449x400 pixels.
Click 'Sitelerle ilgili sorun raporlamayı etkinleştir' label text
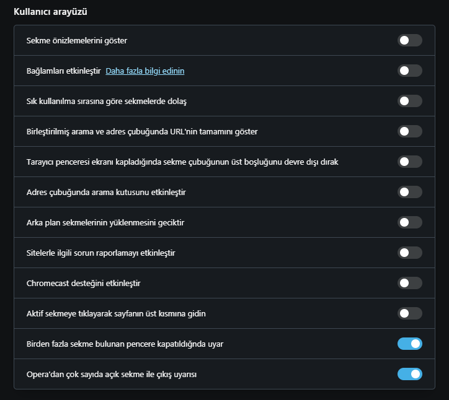point(101,253)
